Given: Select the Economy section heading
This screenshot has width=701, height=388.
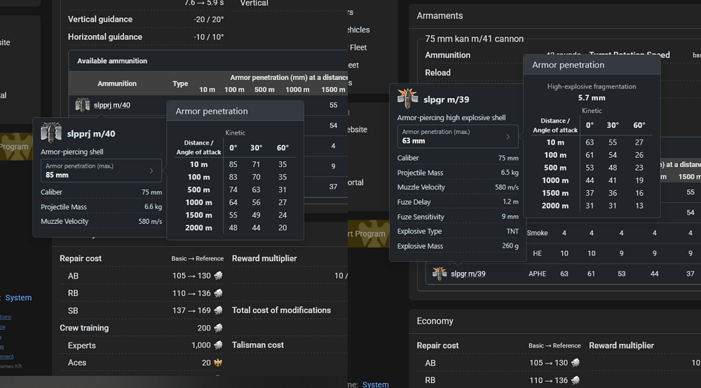Looking at the screenshot, I should point(435,321).
